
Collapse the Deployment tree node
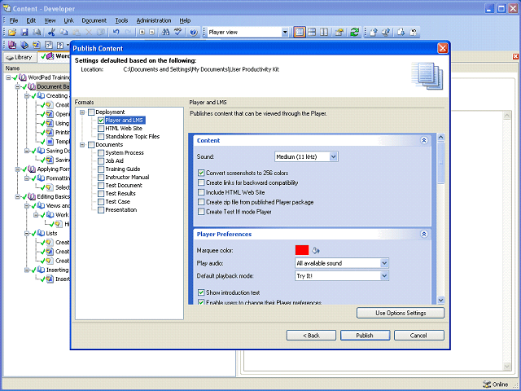tap(82, 112)
